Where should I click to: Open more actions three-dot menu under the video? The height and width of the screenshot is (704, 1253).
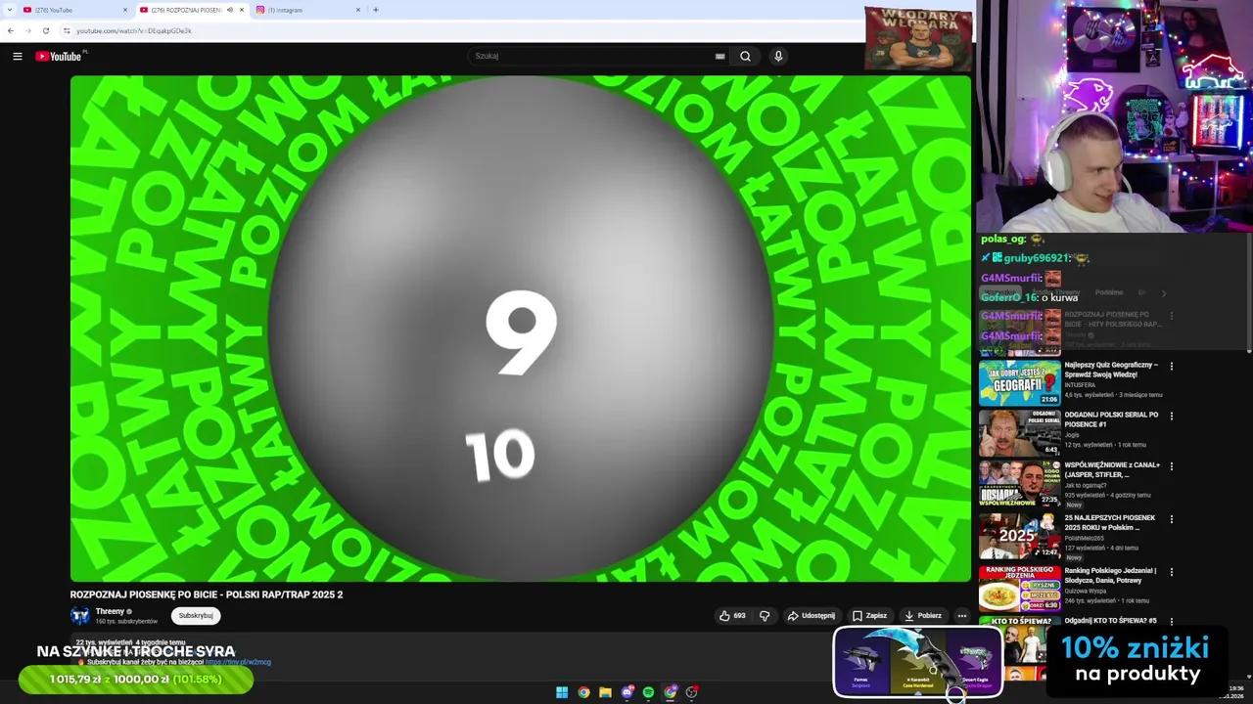click(962, 616)
